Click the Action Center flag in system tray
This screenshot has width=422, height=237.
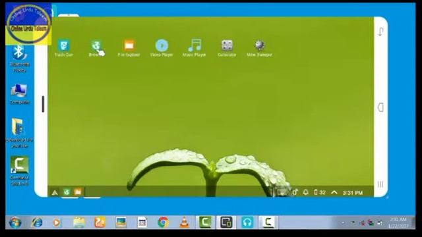pos(353,223)
